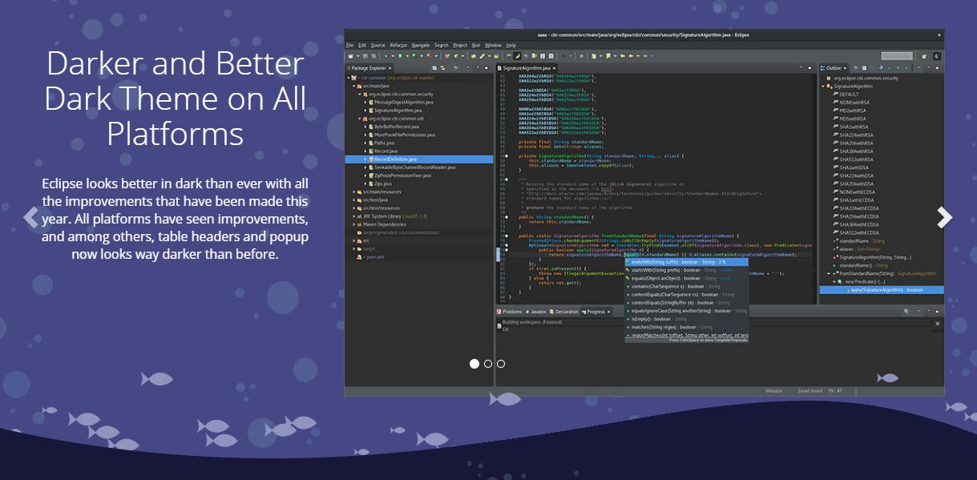Select the highlighted RecordDefinition.java file
The width and height of the screenshot is (977, 480).
(x=419, y=159)
